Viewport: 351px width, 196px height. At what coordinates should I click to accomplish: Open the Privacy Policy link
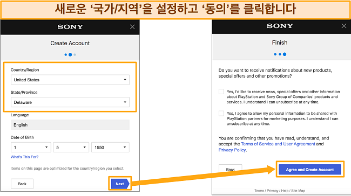232,150
